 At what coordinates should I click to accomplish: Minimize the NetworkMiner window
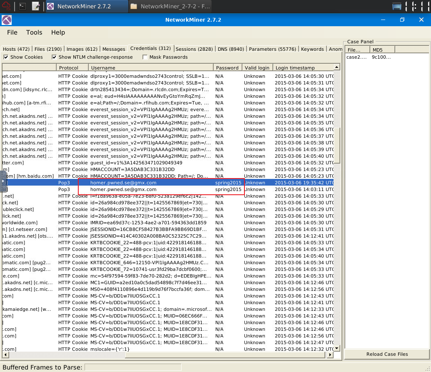383,20
